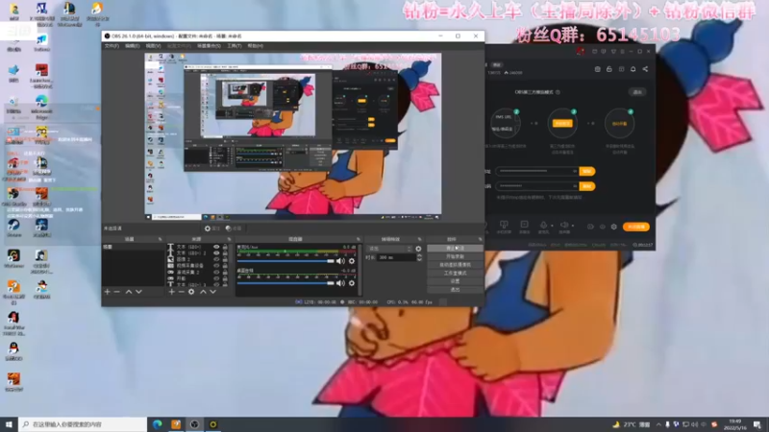
Task: Toggle lock on 文本 (GDI+) source
Action: [x=225, y=247]
